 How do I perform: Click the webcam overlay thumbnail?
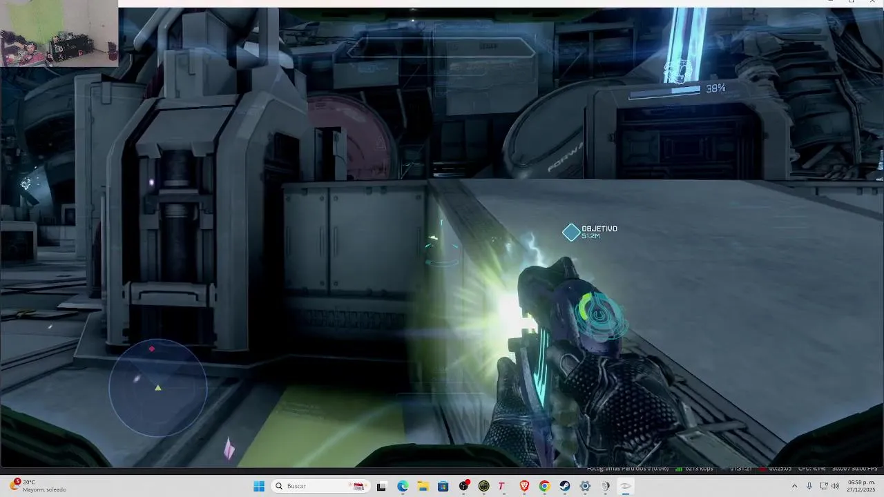click(59, 33)
